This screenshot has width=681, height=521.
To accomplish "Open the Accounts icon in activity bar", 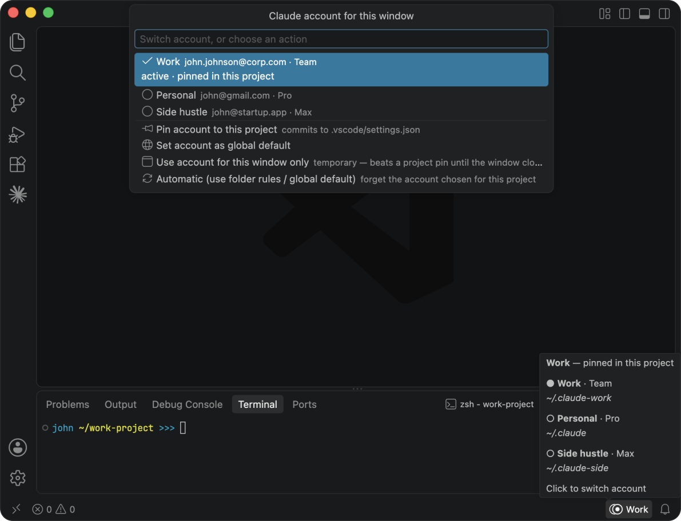I will pos(18,448).
